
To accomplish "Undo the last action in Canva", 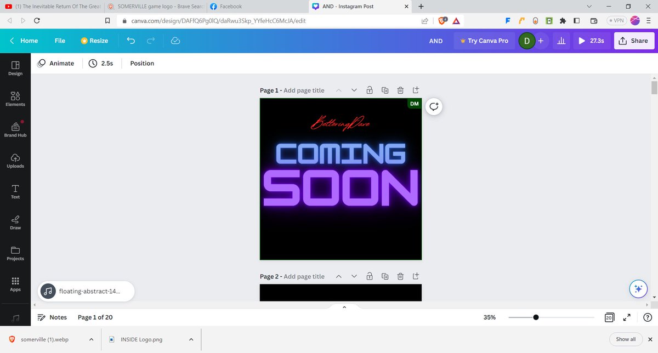I will pos(131,41).
